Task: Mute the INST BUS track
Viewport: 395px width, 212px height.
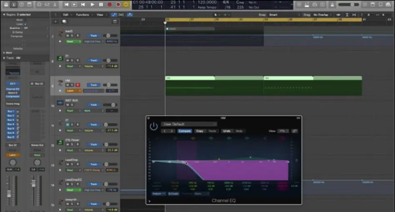Action: pos(67,105)
